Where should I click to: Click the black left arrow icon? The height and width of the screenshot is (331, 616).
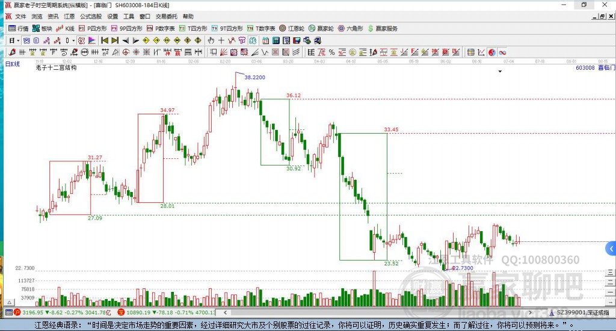point(125,40)
